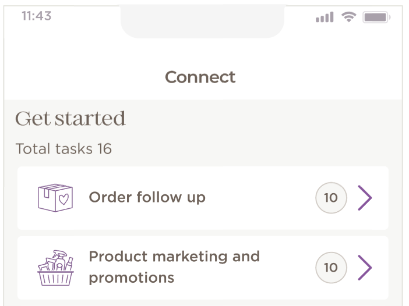Tap the number 16 in Total tasks
The image size is (409, 306).
point(104,149)
